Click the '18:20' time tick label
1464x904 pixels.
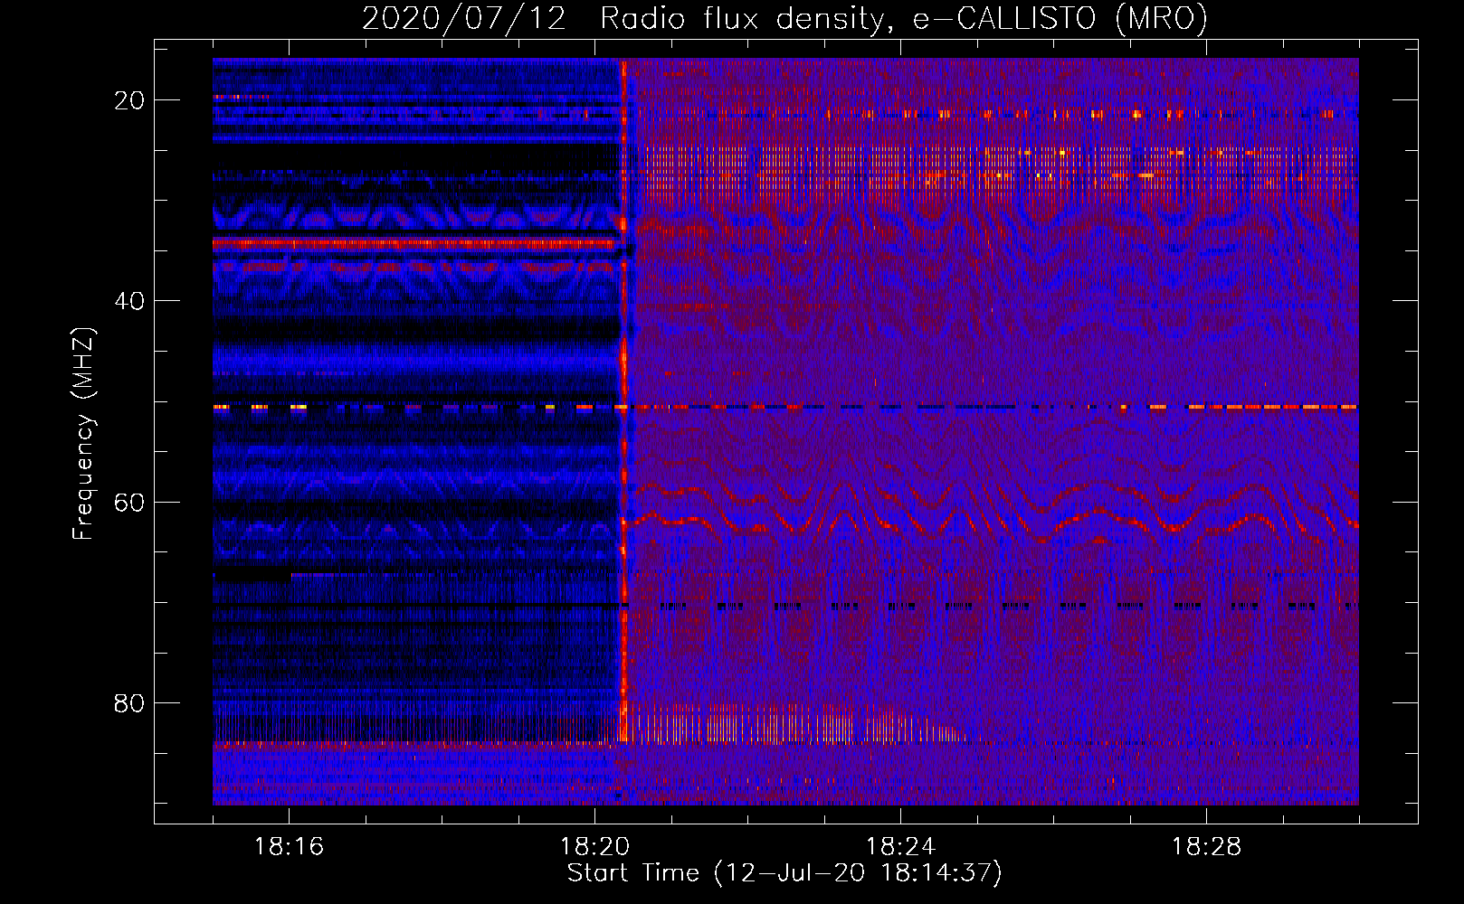pyautogui.click(x=594, y=847)
